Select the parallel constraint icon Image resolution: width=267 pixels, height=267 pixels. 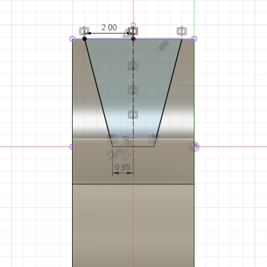click(x=163, y=45)
